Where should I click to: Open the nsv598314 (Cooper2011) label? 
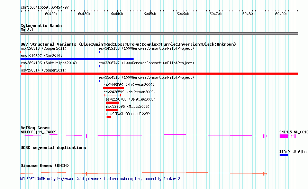(x=44, y=70)
